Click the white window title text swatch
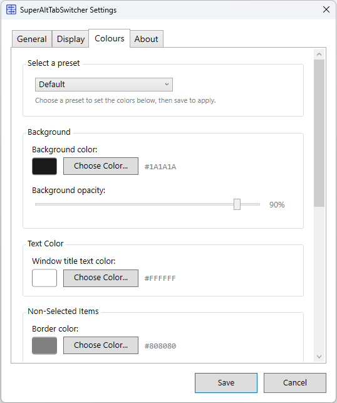This screenshot has width=337, height=403. 44,278
